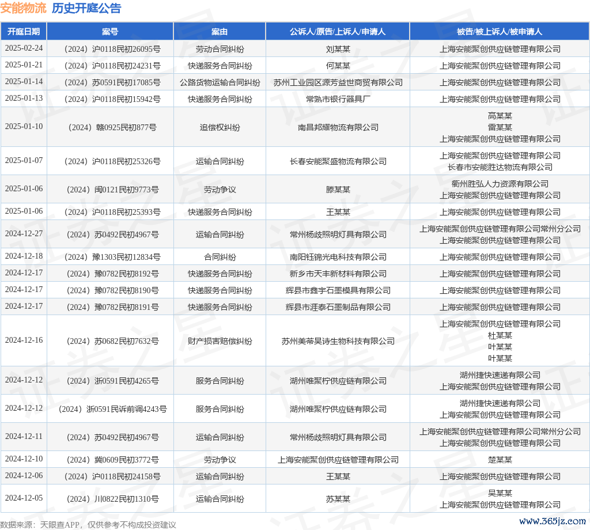The height and width of the screenshot is (530, 590).
Task: Click case number 赣0925民初877号
Action: click(112, 127)
